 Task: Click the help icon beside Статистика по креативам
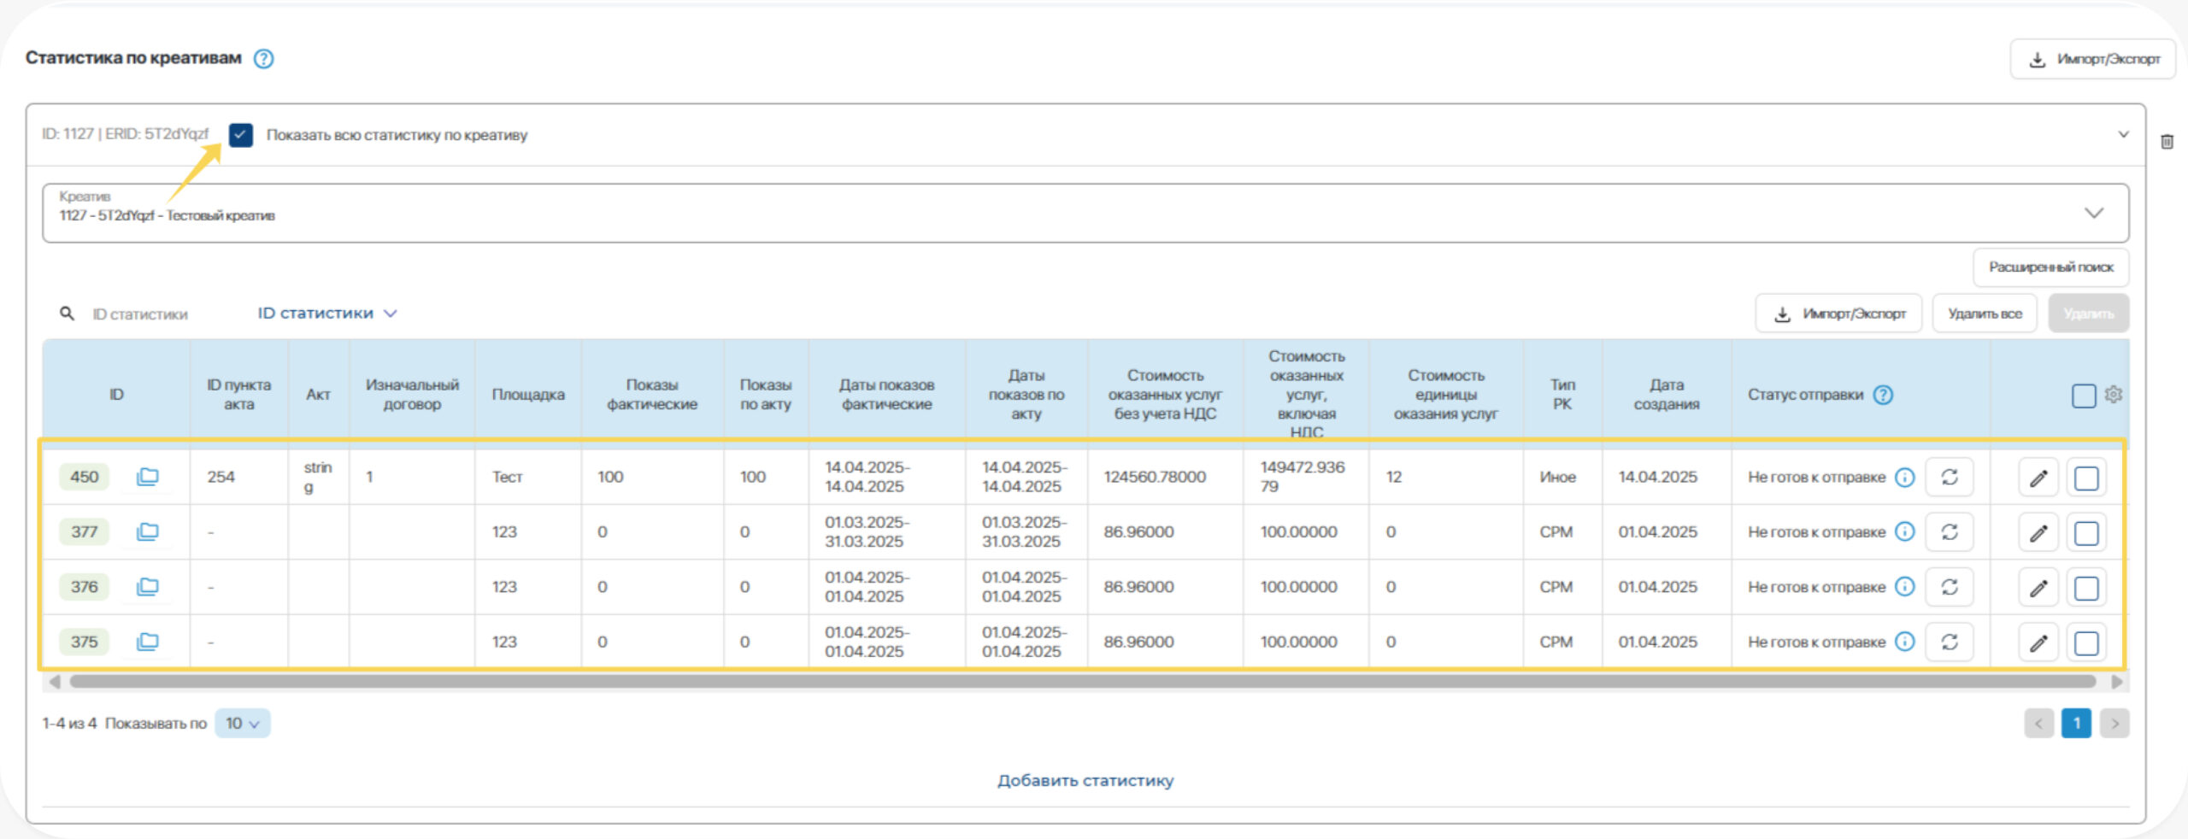[x=264, y=59]
